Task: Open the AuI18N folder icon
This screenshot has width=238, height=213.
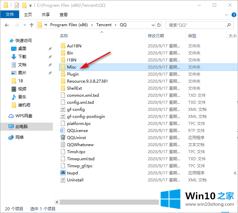Action: pos(63,46)
